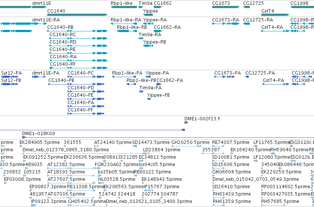Select the CG1662-PA protein label
This screenshot has width=314, height=207.
tap(170, 80)
